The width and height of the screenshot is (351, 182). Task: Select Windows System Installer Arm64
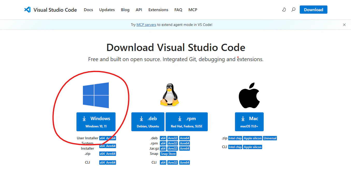[111, 146]
